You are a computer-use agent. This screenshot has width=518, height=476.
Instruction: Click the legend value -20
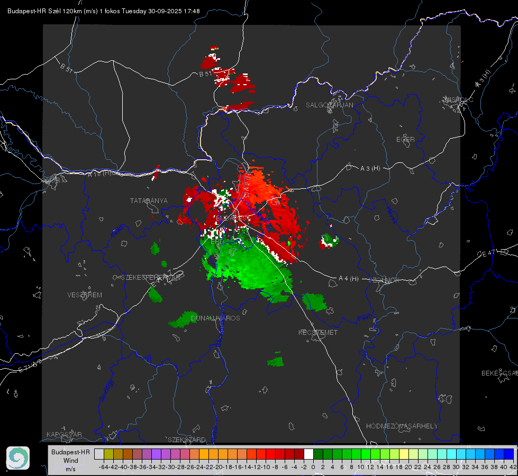click(x=218, y=467)
